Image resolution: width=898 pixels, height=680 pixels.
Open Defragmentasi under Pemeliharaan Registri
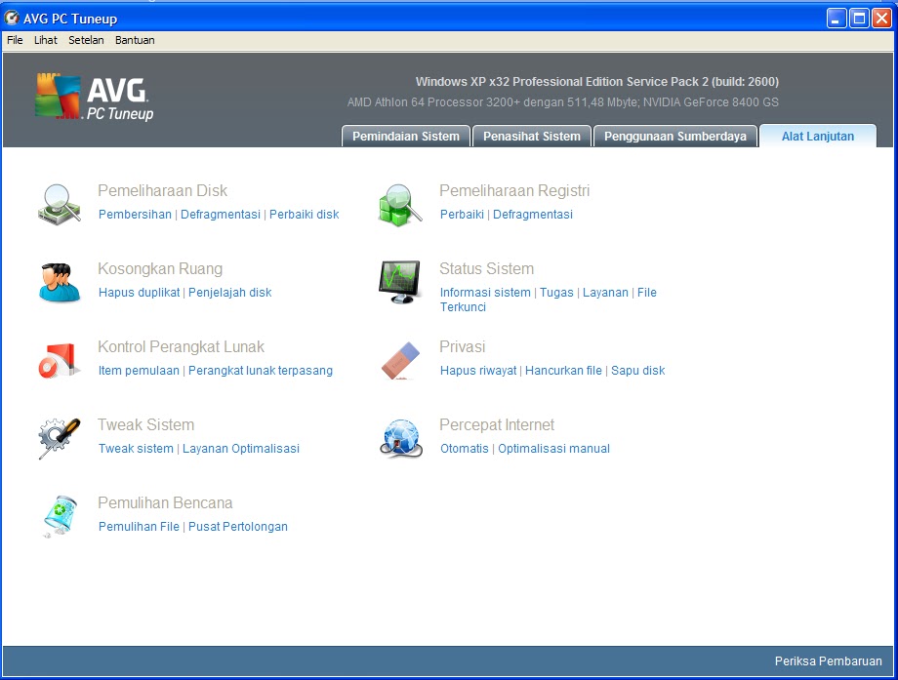point(533,214)
